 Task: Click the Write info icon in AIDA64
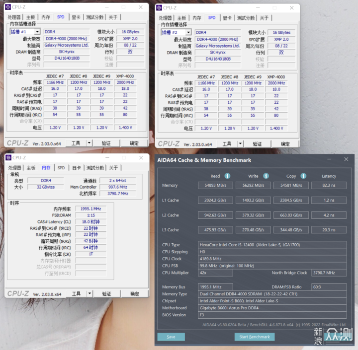[266, 176]
